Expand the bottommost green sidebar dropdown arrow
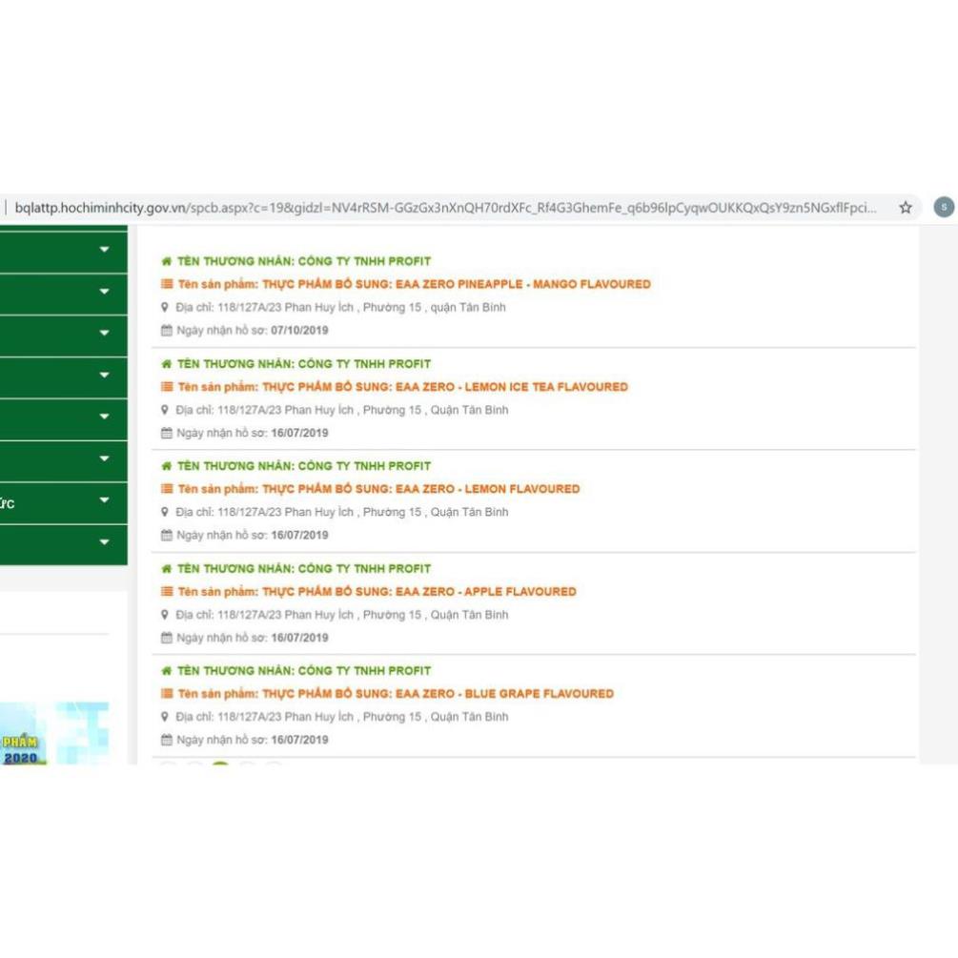Viewport: 958px width, 958px height. click(x=104, y=543)
